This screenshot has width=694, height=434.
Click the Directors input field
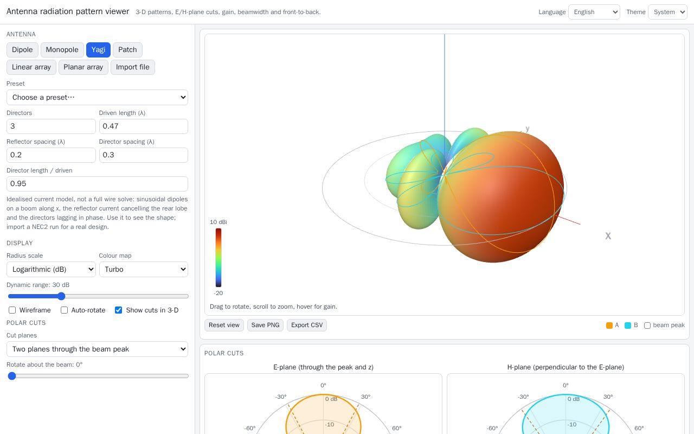tap(51, 126)
